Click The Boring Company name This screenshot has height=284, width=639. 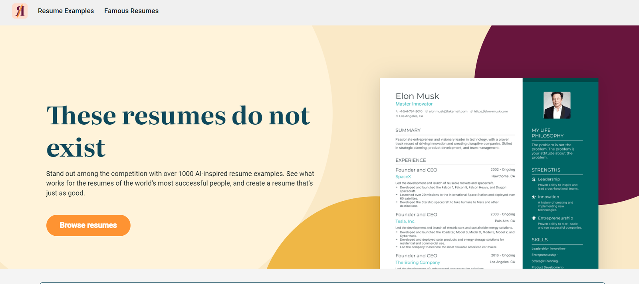click(x=418, y=262)
